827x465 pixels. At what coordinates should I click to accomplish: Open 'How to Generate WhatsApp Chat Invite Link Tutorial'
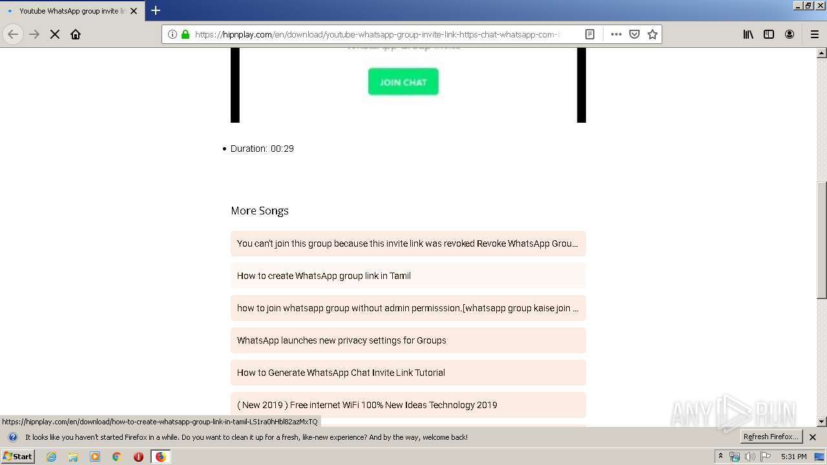click(x=408, y=373)
